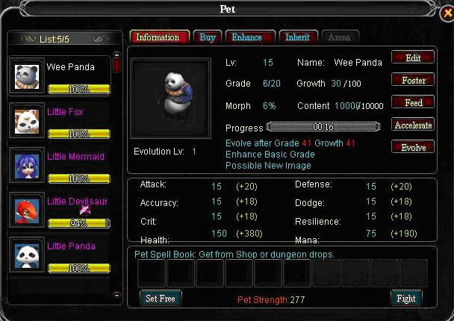Click the first empty pet spell slot
Viewport: 454px width, 321px height.
coord(152,273)
